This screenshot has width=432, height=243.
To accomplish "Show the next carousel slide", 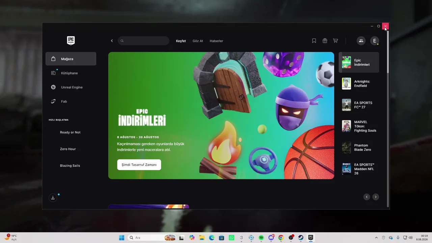I will pos(376,197).
